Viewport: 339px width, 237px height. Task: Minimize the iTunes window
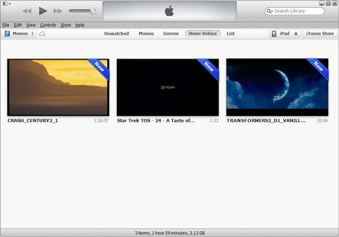(322, 4)
